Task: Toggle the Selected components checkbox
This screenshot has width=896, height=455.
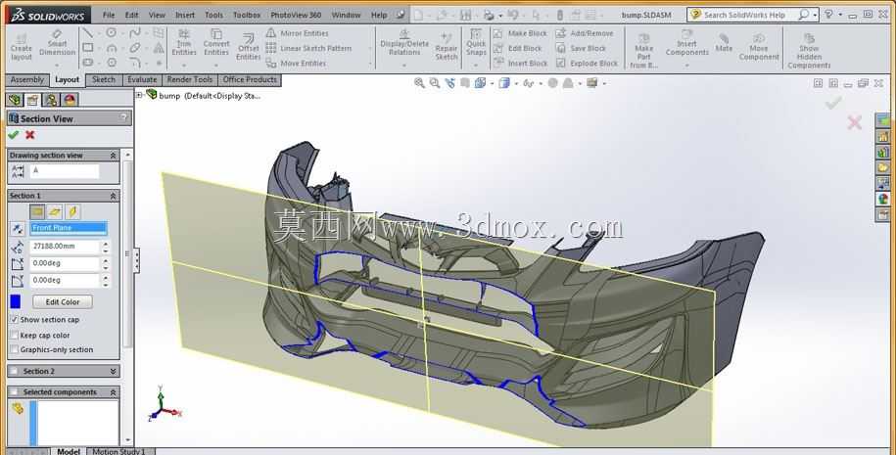Action: (x=14, y=392)
